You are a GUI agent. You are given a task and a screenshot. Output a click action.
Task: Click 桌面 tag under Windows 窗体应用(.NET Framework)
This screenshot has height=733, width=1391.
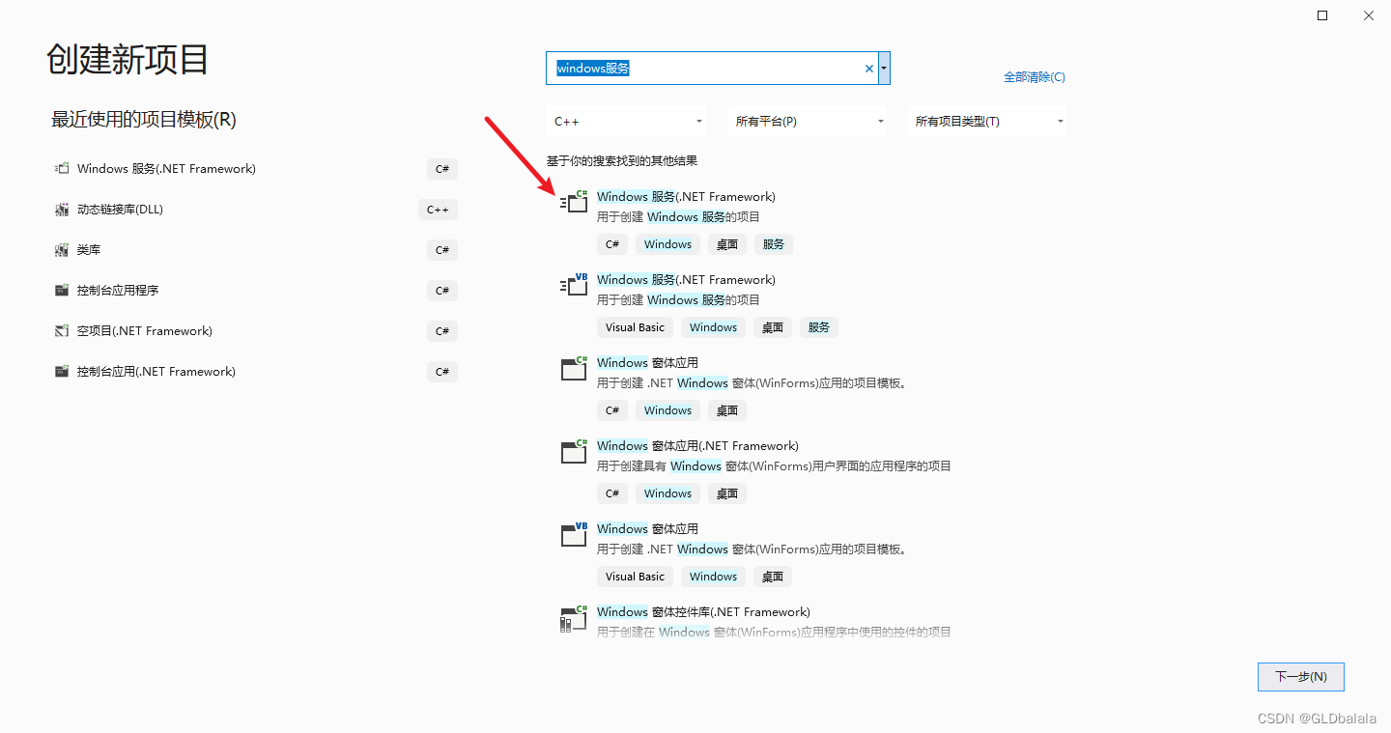click(727, 493)
